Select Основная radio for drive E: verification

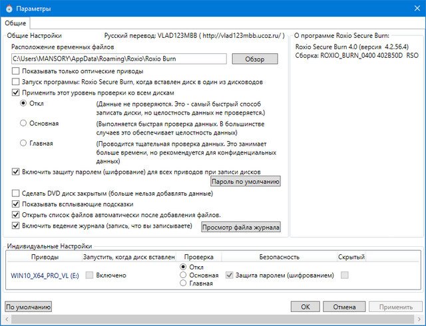(x=184, y=275)
